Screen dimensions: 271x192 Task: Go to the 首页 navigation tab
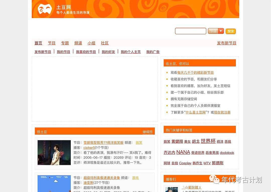38,43
